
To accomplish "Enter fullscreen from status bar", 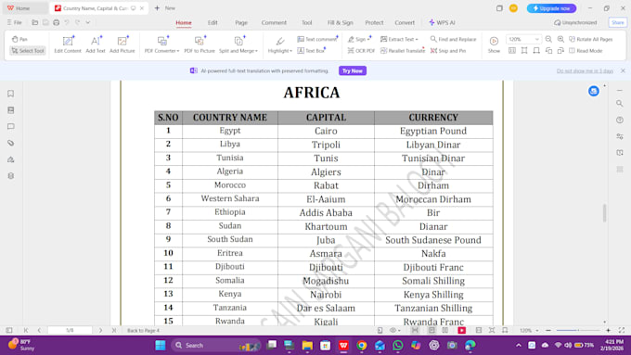I will 622,330.
